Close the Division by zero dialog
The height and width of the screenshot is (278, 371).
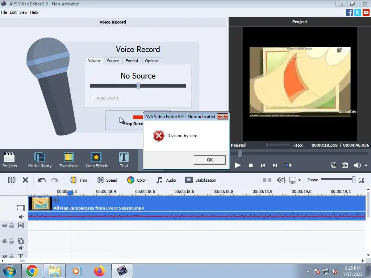coord(222,116)
